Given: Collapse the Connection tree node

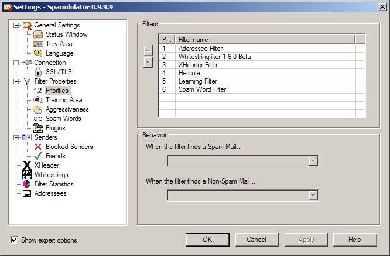Looking at the screenshot, I should pyautogui.click(x=16, y=63).
